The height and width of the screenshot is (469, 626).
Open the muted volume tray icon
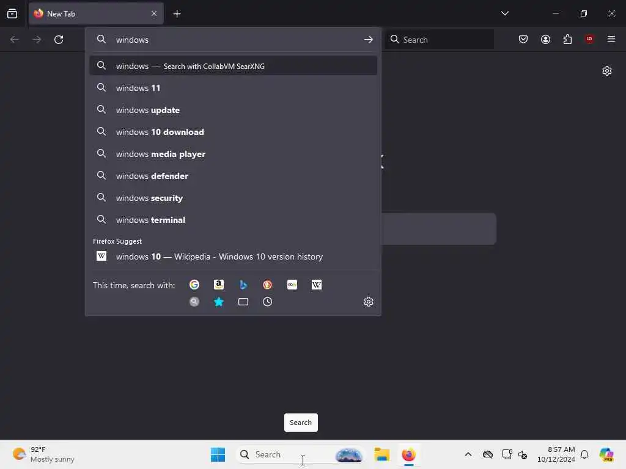(x=523, y=454)
